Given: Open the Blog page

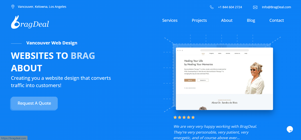Looking at the screenshot, I should pos(251,20).
